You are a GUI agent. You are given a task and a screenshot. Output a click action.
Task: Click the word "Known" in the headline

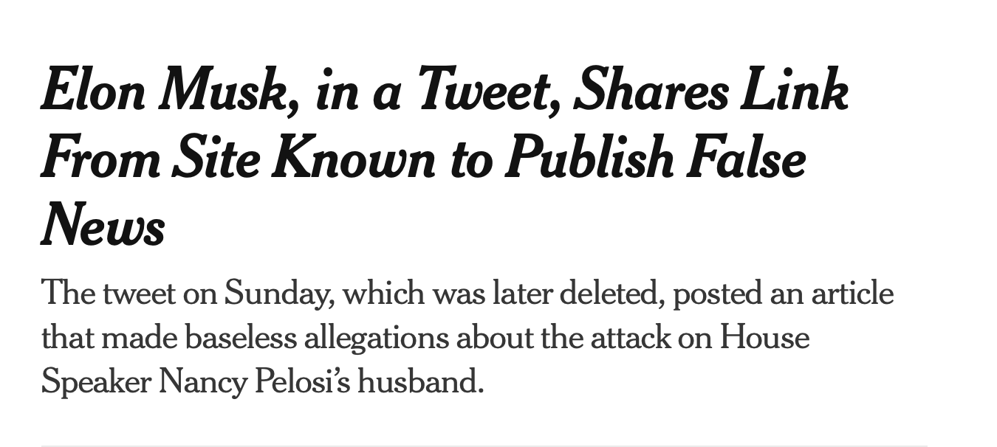point(353,157)
